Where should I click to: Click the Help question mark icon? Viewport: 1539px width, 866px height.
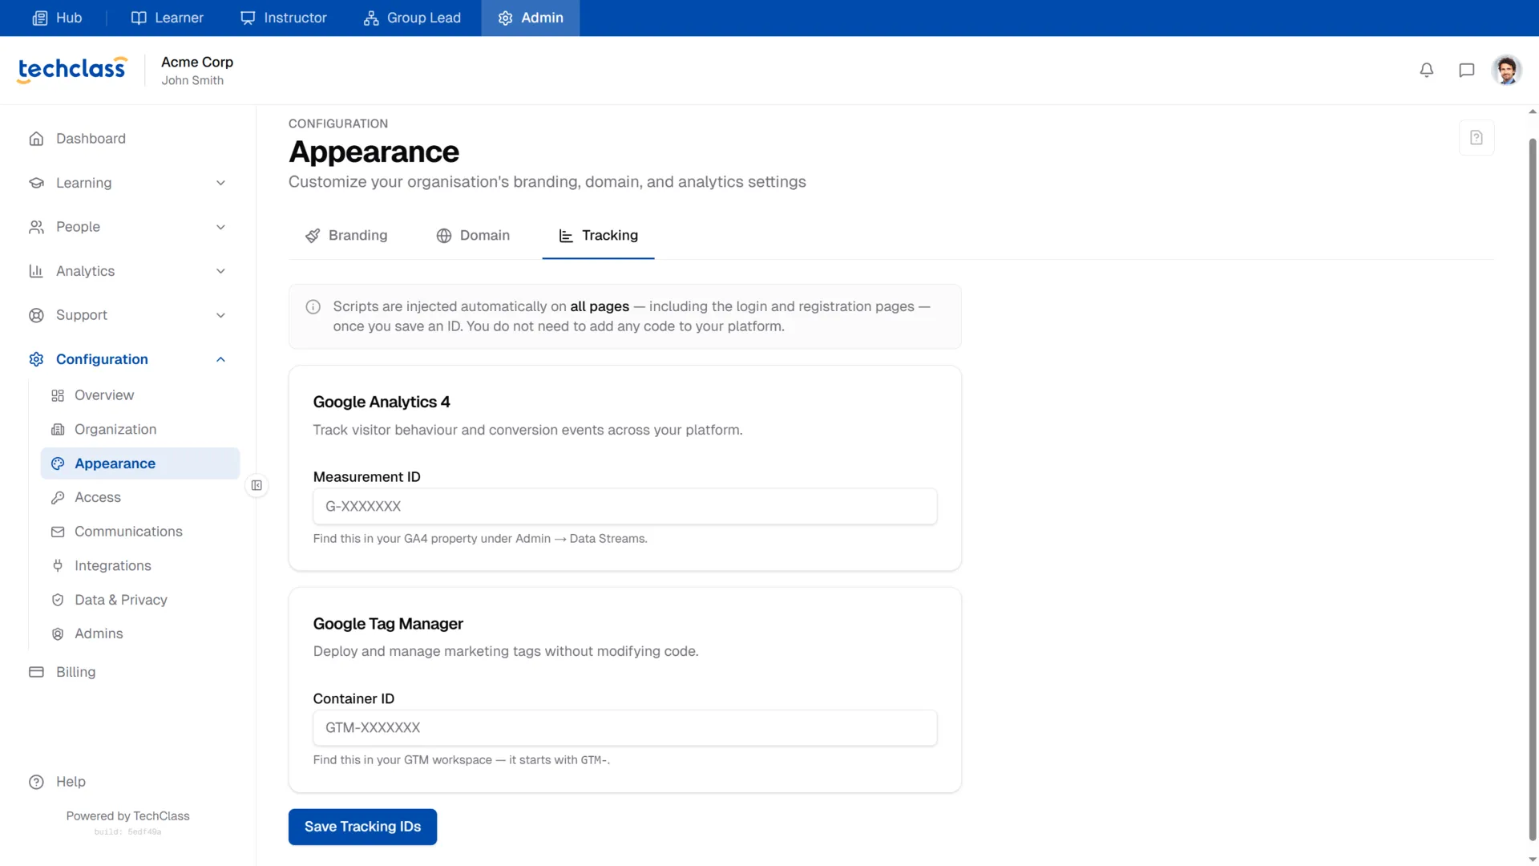click(36, 782)
